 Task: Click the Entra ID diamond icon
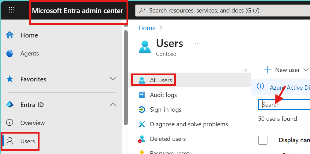(10, 105)
